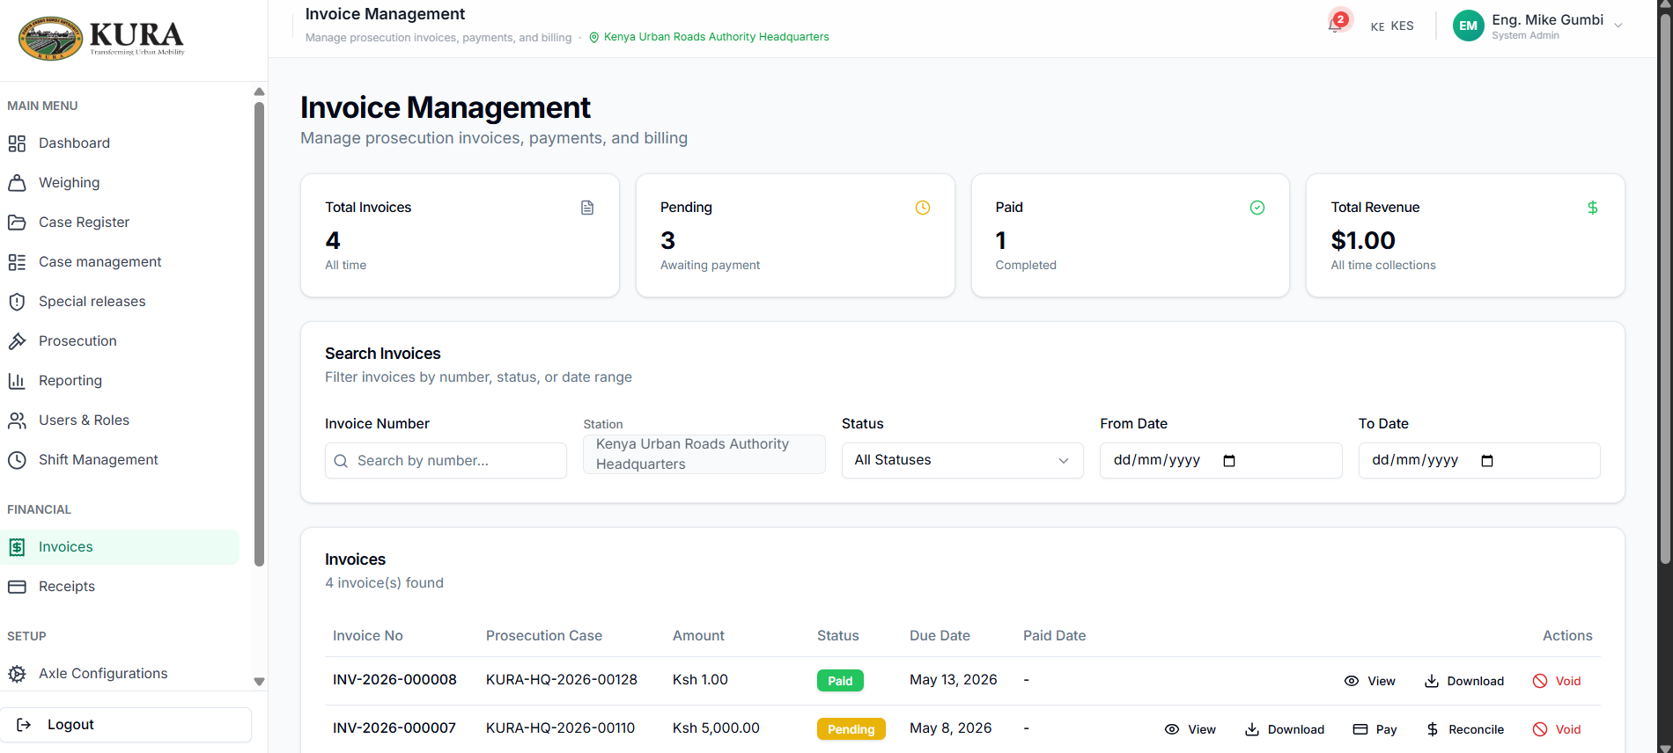The width and height of the screenshot is (1673, 753).
Task: Click the Receipts card icon
Action: (x=17, y=587)
